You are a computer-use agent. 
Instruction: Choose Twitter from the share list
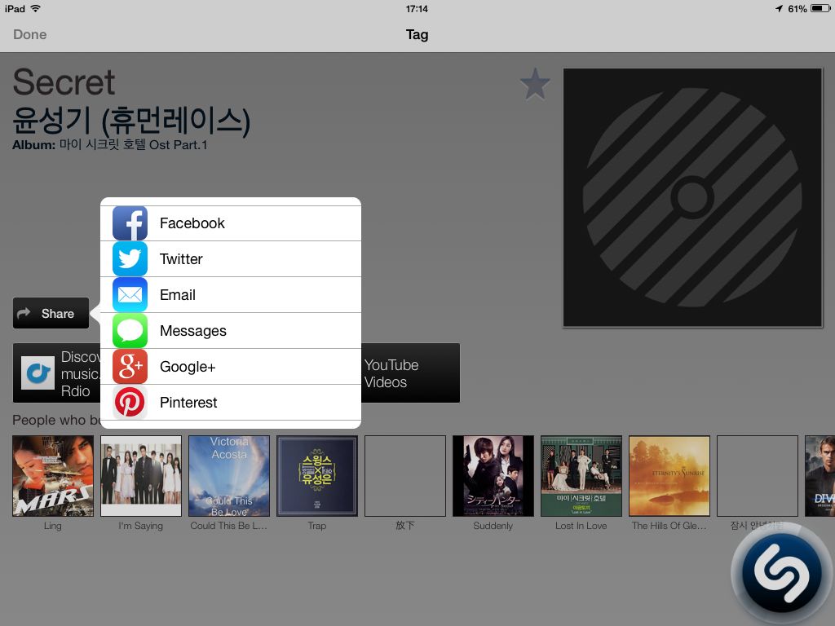point(231,259)
